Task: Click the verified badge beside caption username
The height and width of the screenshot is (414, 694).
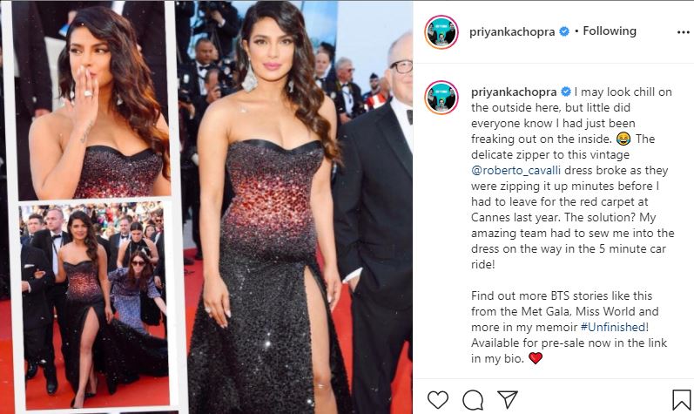Action: 566,92
